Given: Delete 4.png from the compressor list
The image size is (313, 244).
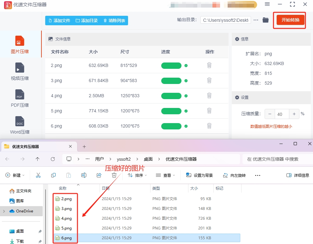Looking at the screenshot, I should coord(209,96).
